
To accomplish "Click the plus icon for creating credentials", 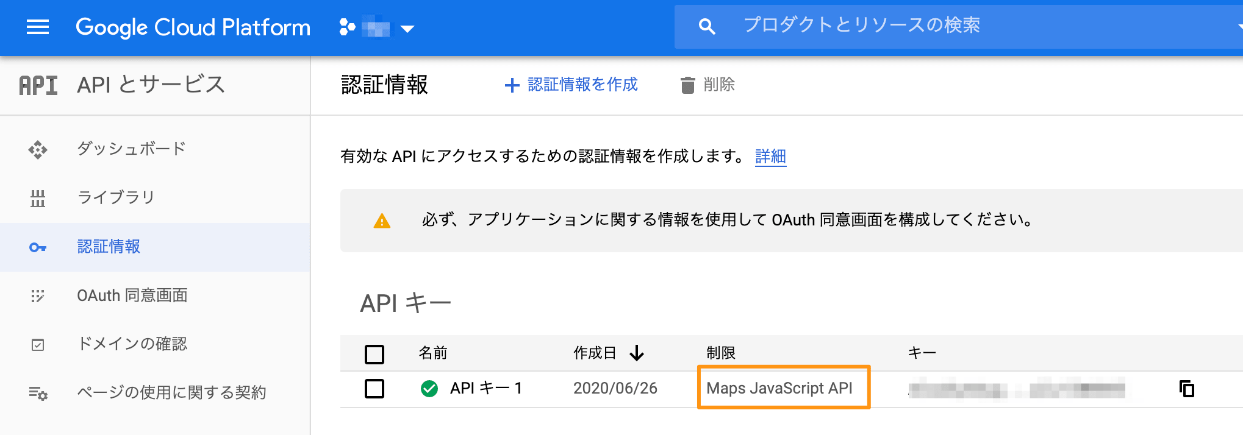I will pos(512,85).
